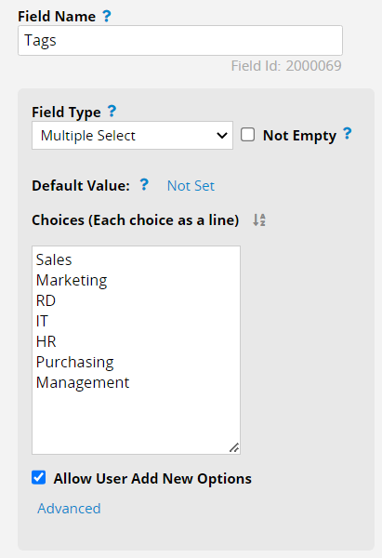Image resolution: width=382 pixels, height=558 pixels.
Task: Sort choices alphabetically with A-Z icon
Action: tap(259, 219)
